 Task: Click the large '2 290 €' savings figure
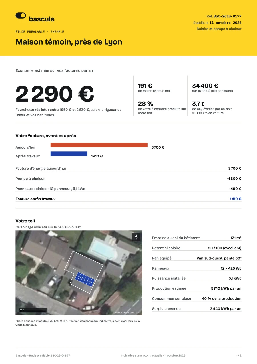tap(55, 94)
